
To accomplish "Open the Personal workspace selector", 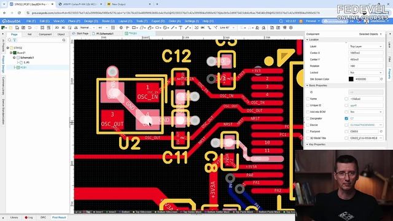I will point(313,21).
